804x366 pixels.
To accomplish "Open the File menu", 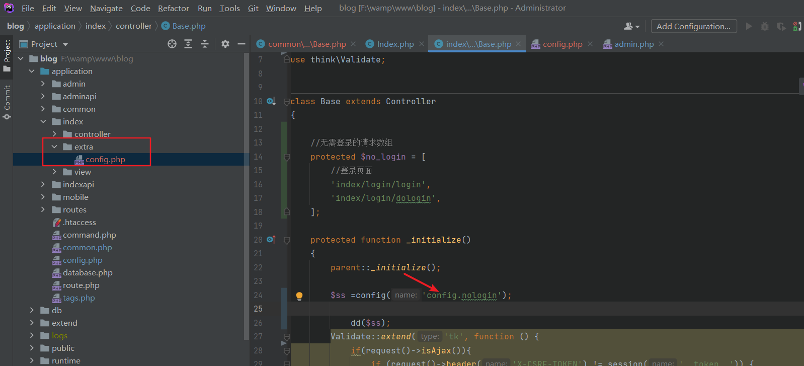I will 28,8.
